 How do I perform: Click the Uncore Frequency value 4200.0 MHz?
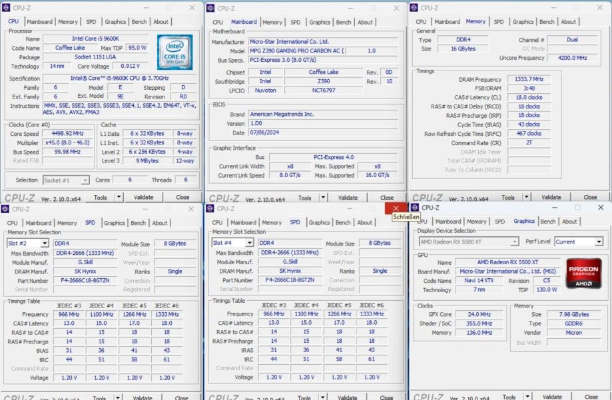572,58
